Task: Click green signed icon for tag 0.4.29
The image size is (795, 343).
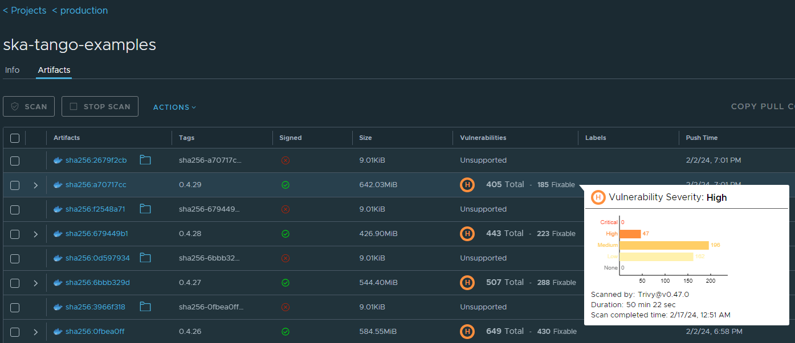Action: (286, 185)
